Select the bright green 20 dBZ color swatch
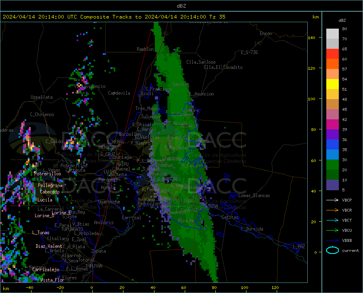This screenshot has height=293, width=363. coord(332,165)
